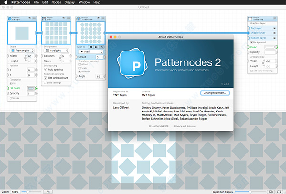Open Privacy and data use link
Screen dimensions: 286x194
click(185, 126)
